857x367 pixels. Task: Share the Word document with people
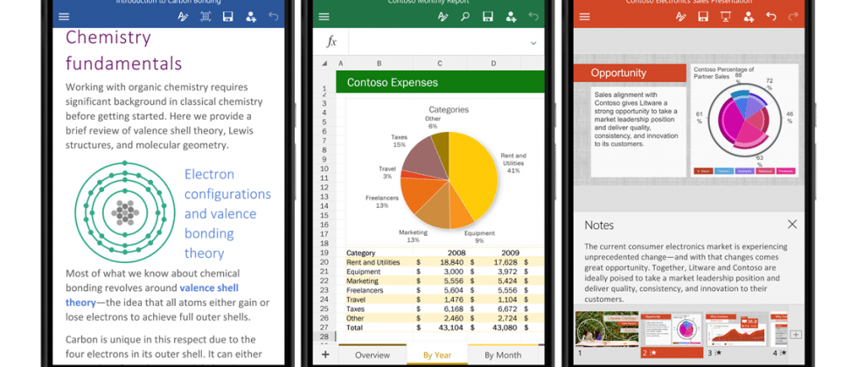coord(251,17)
